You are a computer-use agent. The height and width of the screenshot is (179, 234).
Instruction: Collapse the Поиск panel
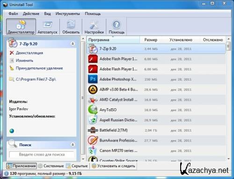[x=73, y=145]
